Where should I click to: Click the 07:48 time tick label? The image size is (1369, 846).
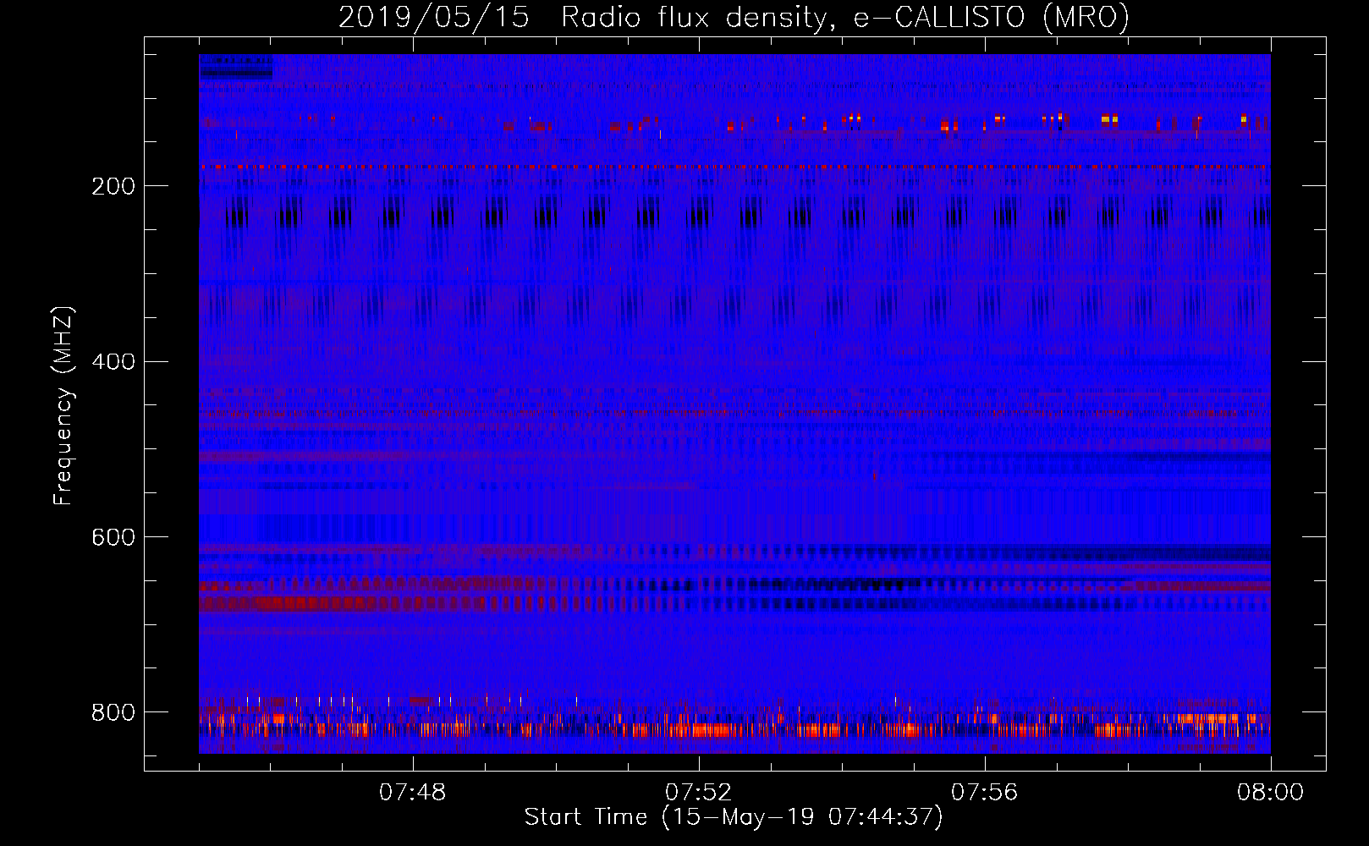pyautogui.click(x=413, y=793)
